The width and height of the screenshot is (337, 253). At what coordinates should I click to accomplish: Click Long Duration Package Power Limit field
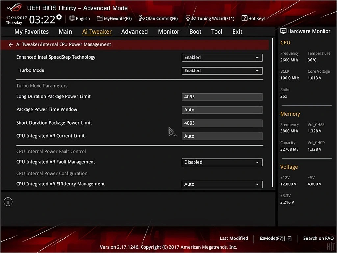(x=222, y=97)
